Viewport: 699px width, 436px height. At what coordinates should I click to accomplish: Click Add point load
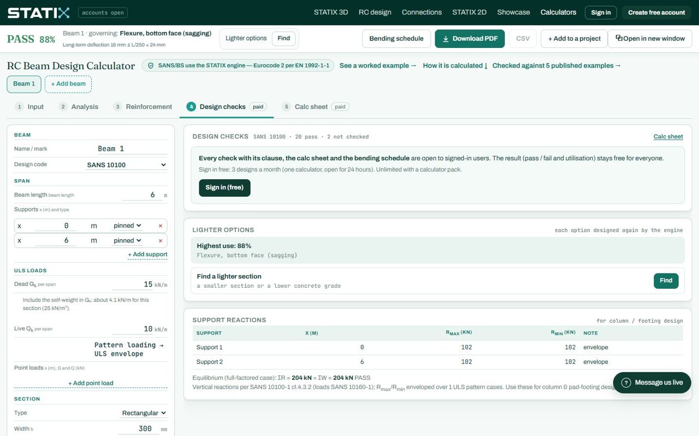91,383
